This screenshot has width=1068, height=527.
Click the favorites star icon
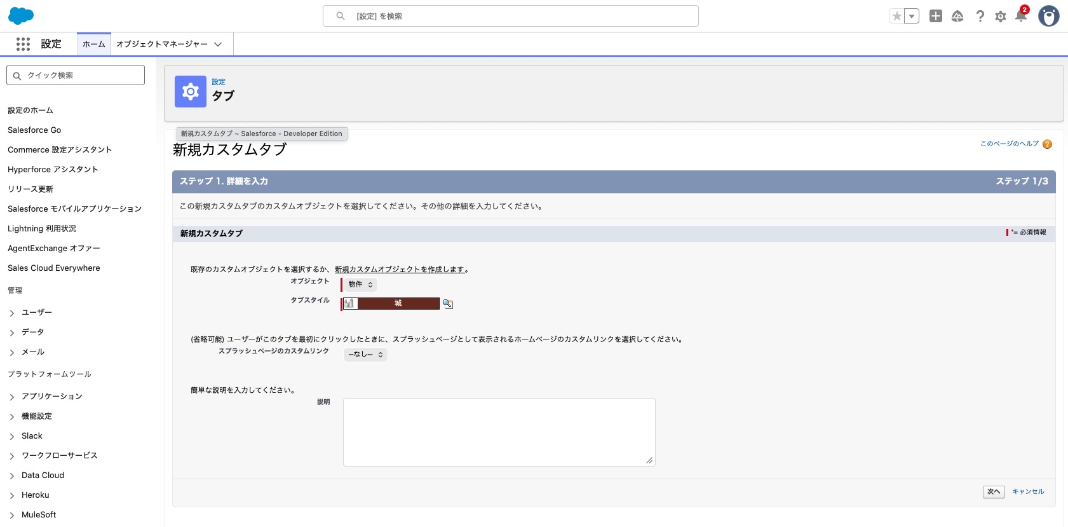point(896,17)
